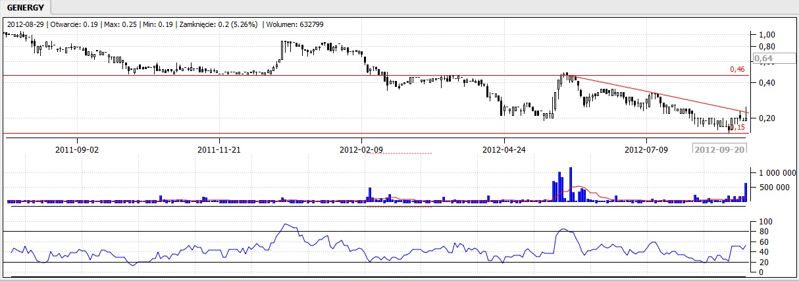Click the 2011-11-21 date axis label
Screen dimensions: 799x281
pyautogui.click(x=219, y=149)
